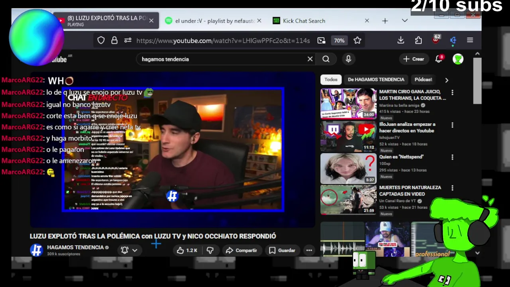Dislike the video
Image resolution: width=510 pixels, height=287 pixels.
click(x=210, y=250)
